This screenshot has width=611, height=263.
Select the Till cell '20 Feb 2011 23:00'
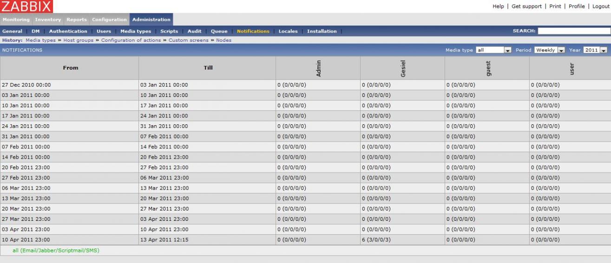pyautogui.click(x=207, y=157)
